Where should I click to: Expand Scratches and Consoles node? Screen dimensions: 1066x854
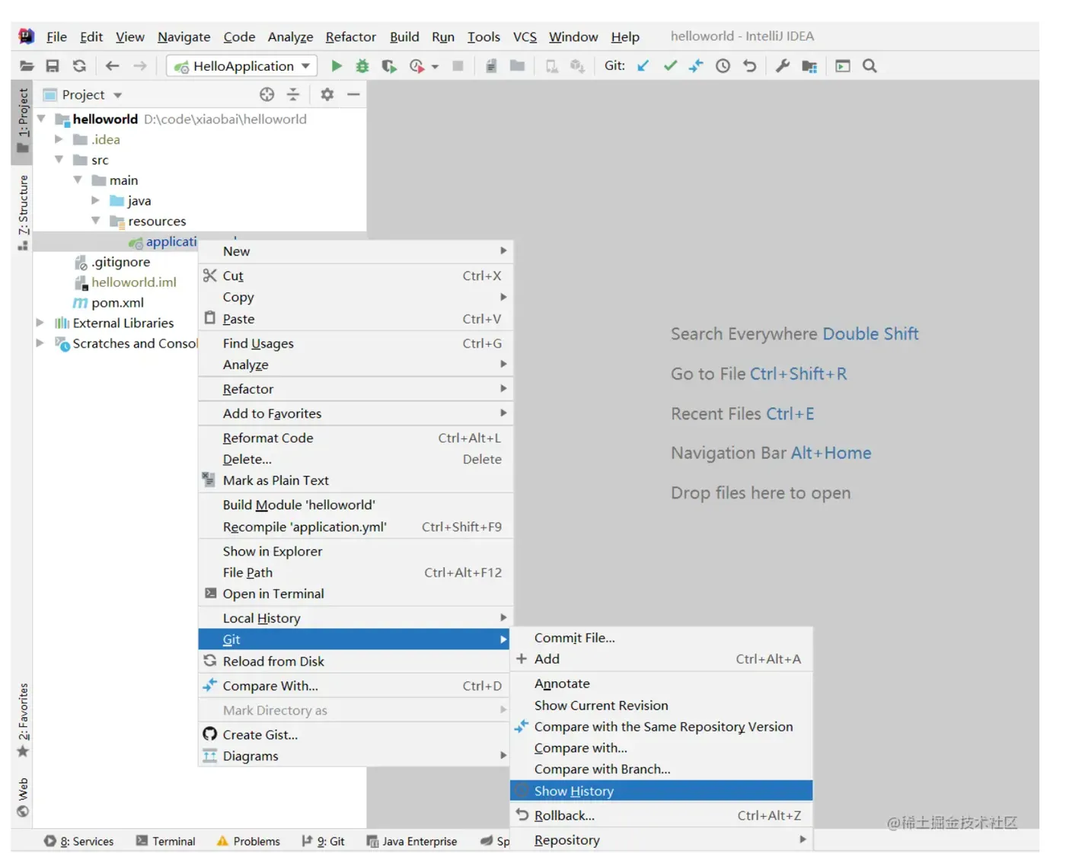point(40,343)
